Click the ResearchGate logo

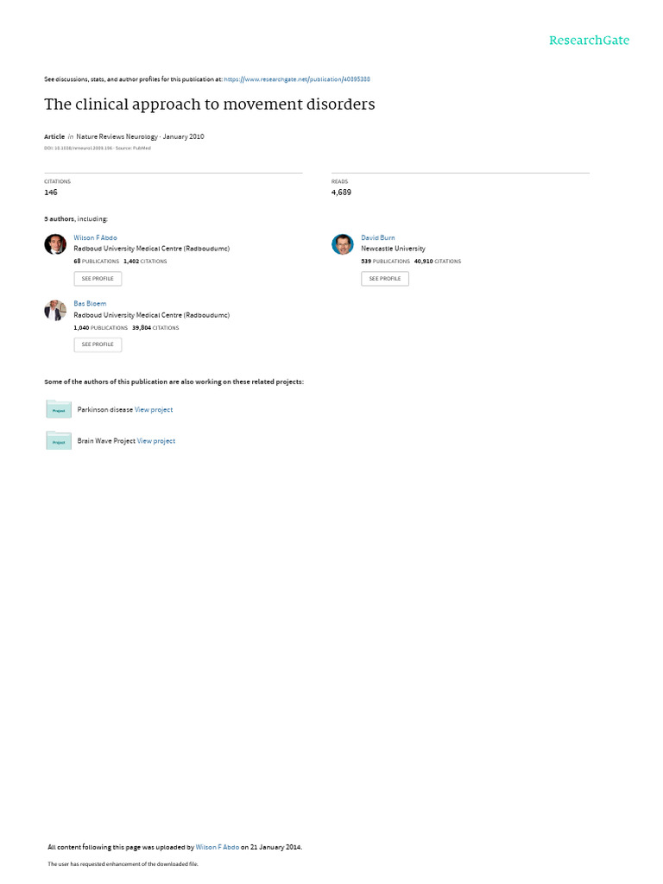coord(589,41)
